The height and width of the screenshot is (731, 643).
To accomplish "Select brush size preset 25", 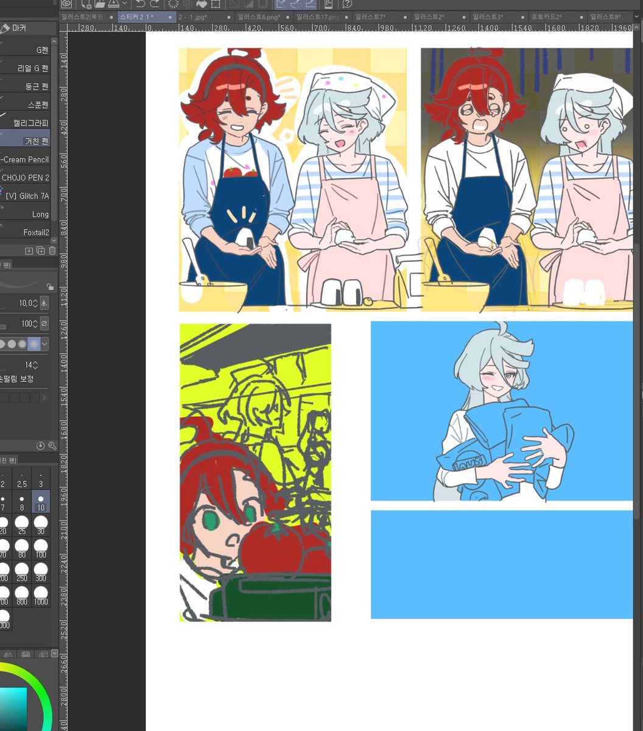I will pos(22,526).
